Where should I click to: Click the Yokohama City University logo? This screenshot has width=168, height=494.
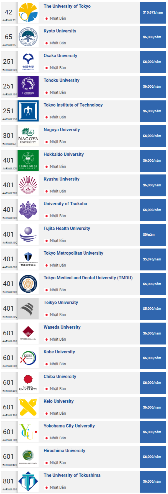tap(28, 432)
